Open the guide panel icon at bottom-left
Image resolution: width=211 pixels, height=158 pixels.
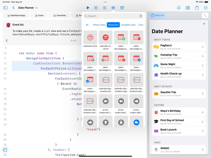[x=5, y=150]
